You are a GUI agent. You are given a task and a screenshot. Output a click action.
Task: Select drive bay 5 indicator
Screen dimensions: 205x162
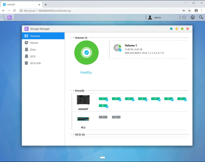click(155, 99)
